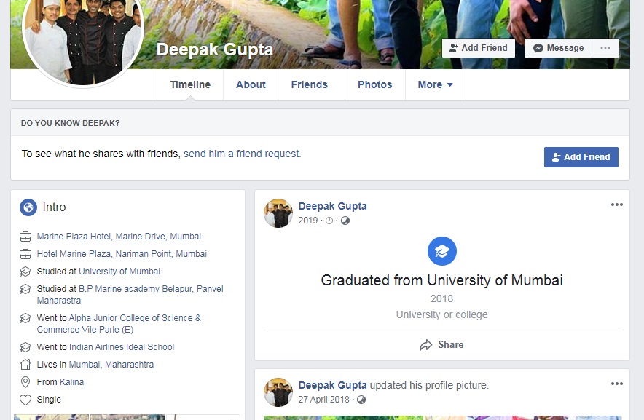The height and width of the screenshot is (420, 644).
Task: Click the blue Add Friend button
Action: click(581, 157)
